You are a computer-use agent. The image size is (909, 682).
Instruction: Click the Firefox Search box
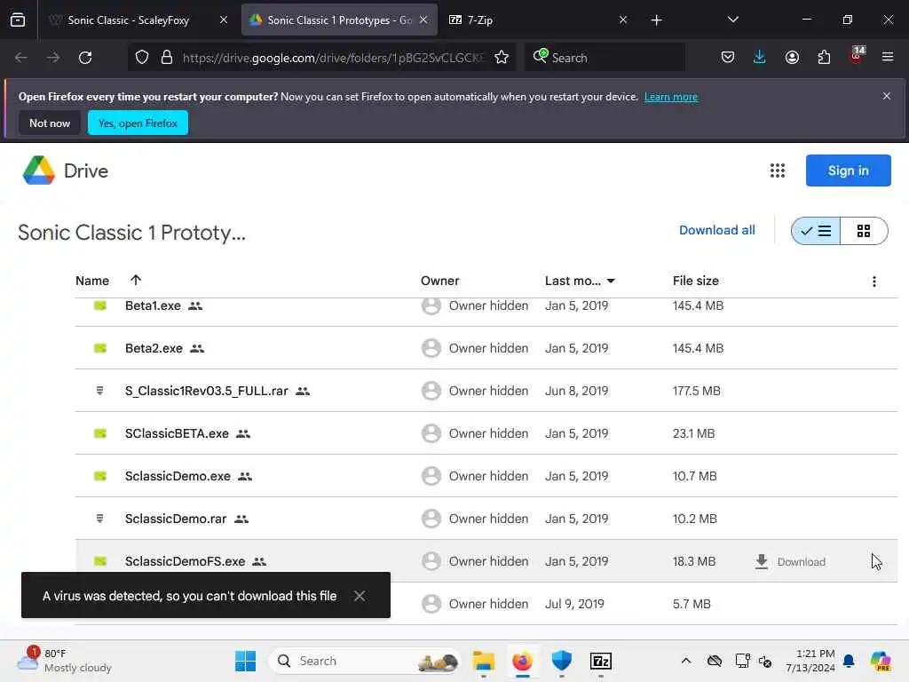coord(605,58)
